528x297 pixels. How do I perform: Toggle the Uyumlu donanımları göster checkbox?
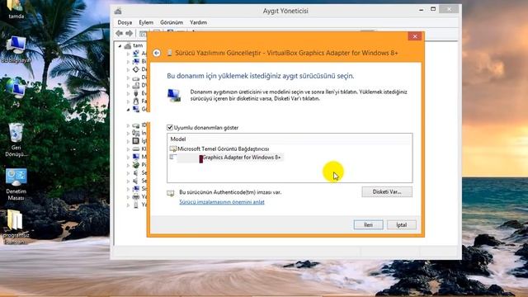click(170, 128)
